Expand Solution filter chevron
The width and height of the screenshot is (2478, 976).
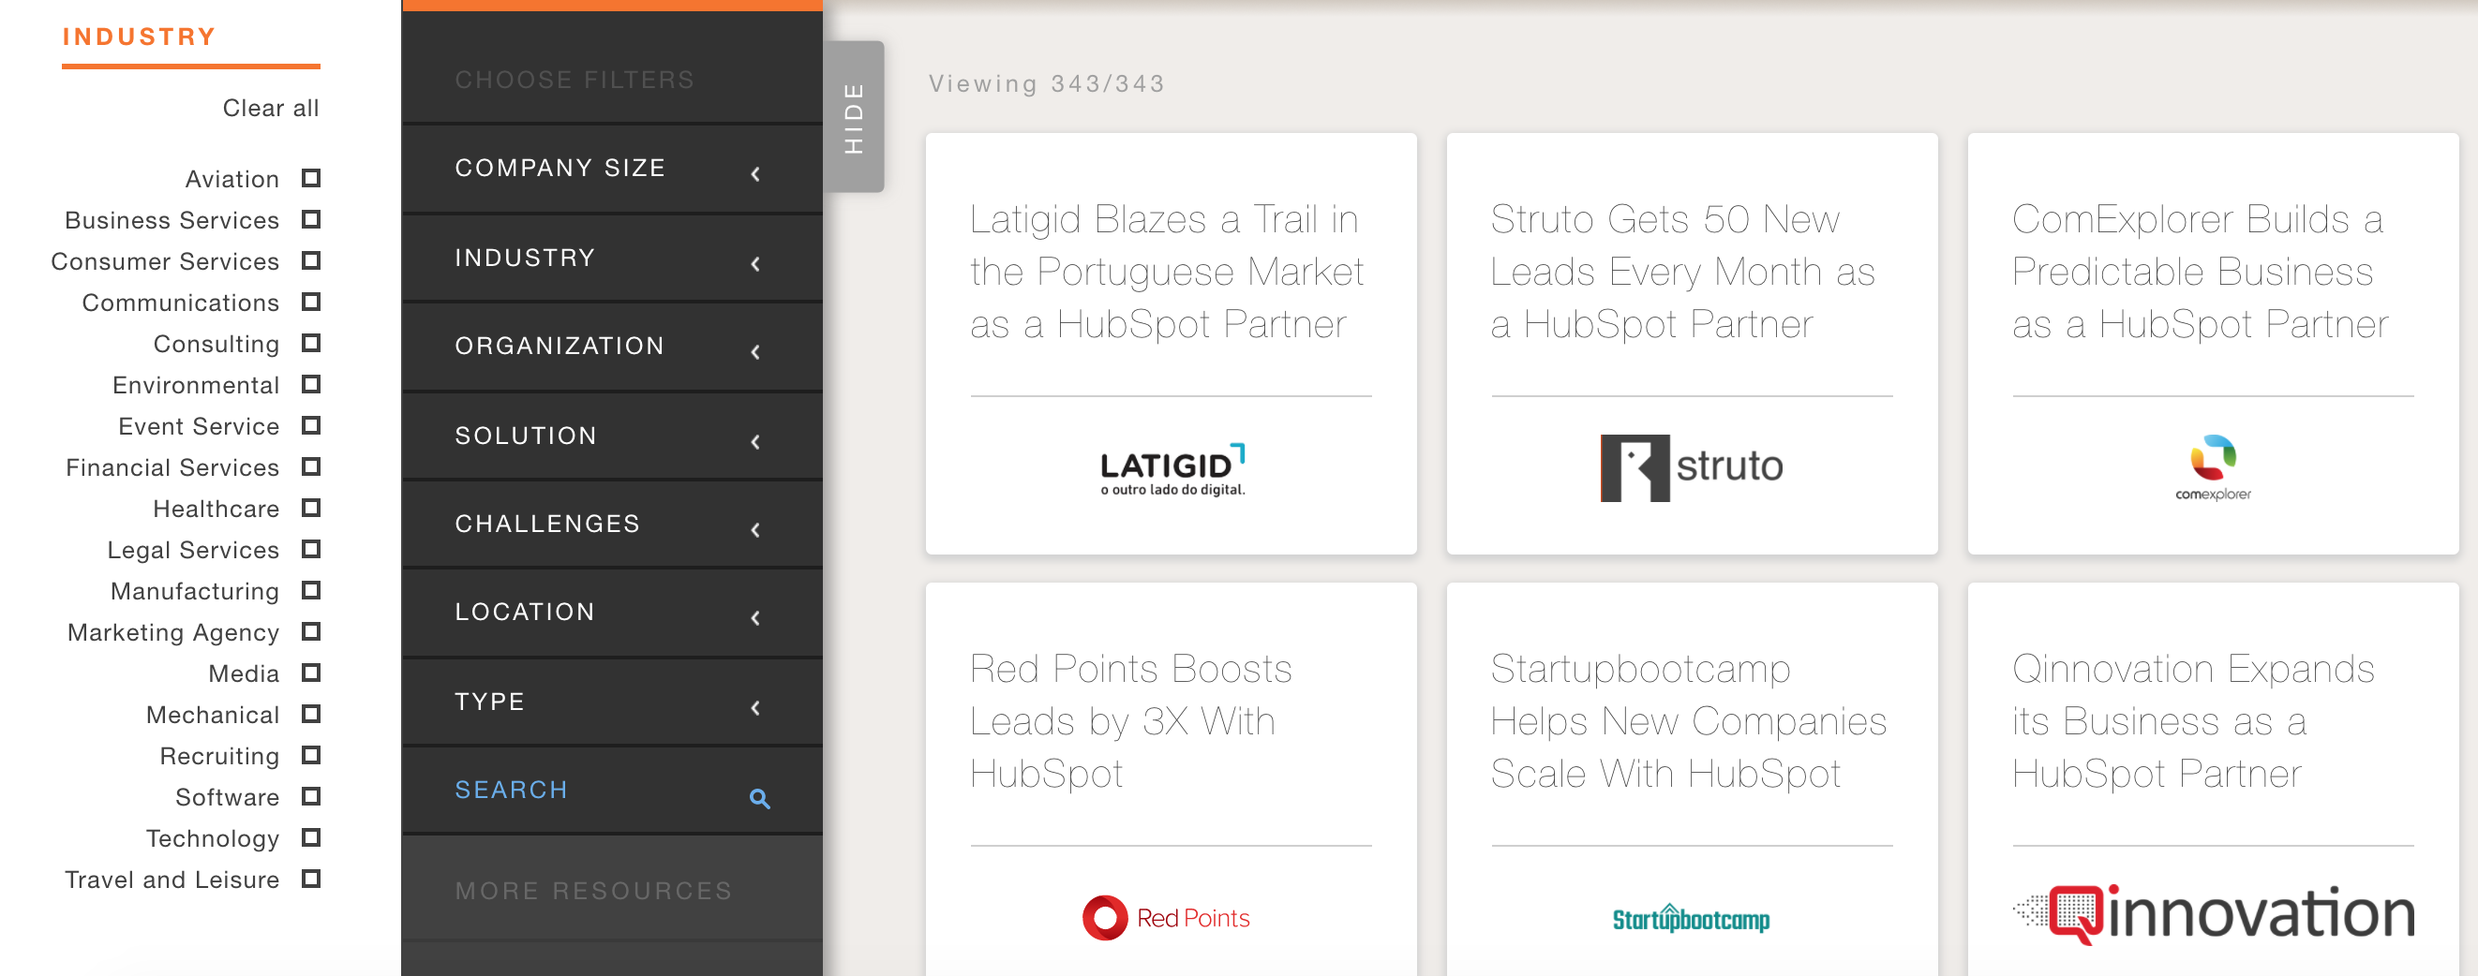[x=756, y=441]
